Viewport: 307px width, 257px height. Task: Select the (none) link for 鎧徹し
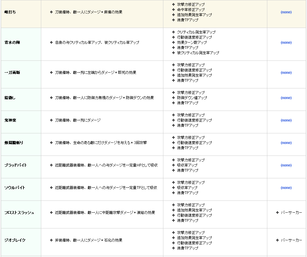click(x=286, y=98)
